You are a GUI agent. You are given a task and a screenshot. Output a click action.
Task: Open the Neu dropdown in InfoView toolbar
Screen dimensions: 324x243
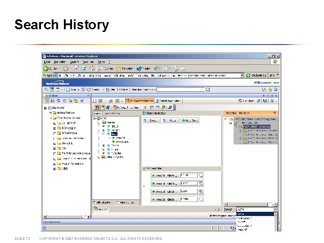pos(78,90)
